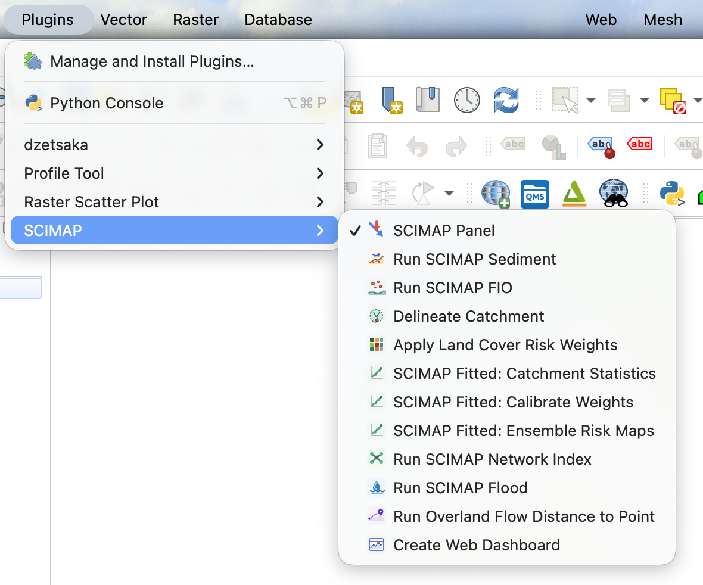The height and width of the screenshot is (585, 703).
Task: Expand the dzetsaka submenu
Action: [x=174, y=145]
